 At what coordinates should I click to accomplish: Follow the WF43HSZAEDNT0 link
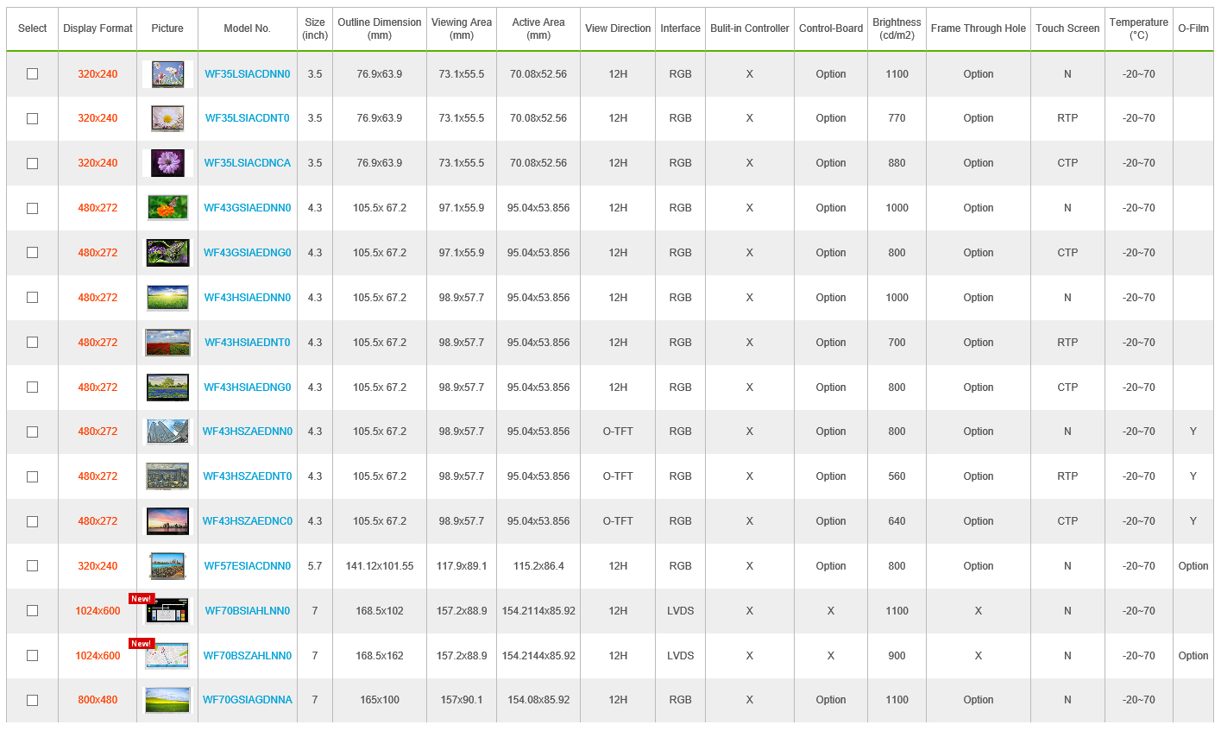tap(248, 476)
